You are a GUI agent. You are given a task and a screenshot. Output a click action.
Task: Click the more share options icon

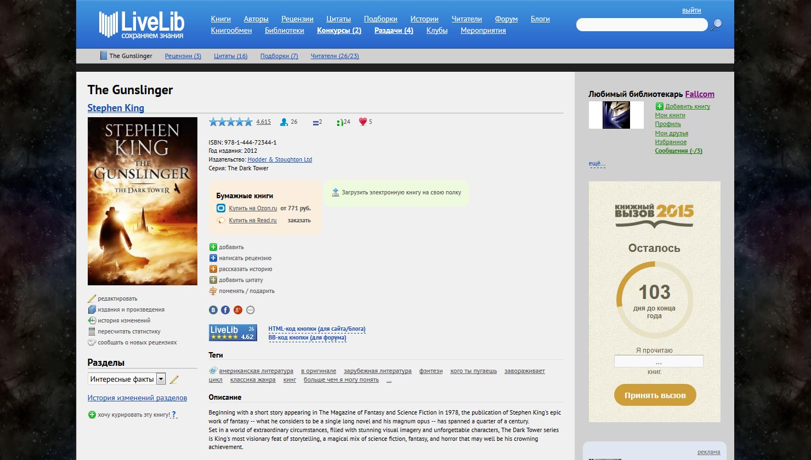[251, 310]
